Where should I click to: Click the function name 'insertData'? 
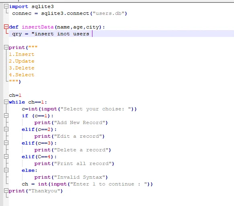[x=38, y=27]
